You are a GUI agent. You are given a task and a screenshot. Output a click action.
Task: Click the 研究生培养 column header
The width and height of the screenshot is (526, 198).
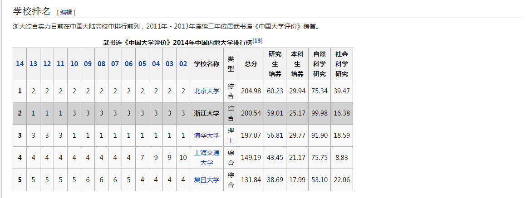(x=275, y=63)
